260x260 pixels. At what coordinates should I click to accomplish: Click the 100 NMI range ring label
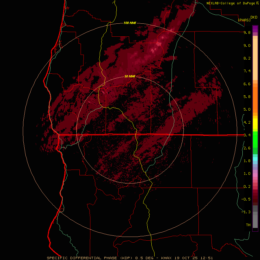pos(130,23)
